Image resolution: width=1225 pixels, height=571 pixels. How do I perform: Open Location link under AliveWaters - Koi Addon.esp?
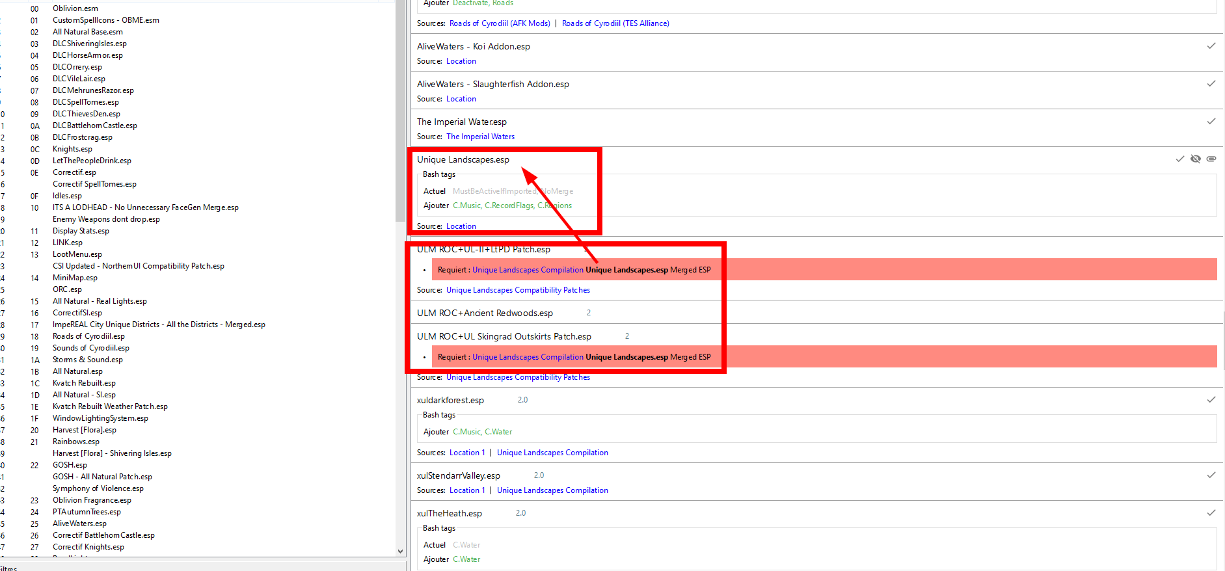(461, 61)
